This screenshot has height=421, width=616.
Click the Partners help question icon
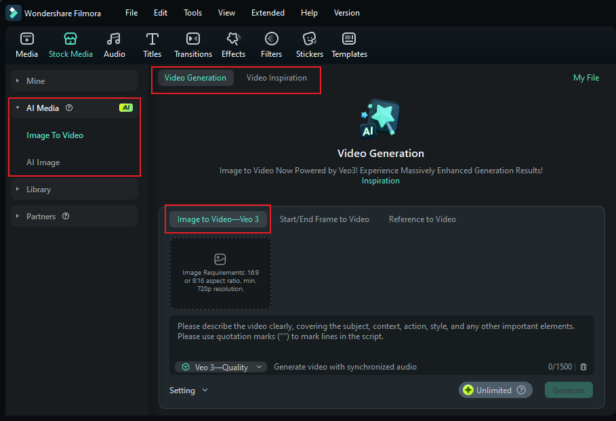(66, 216)
